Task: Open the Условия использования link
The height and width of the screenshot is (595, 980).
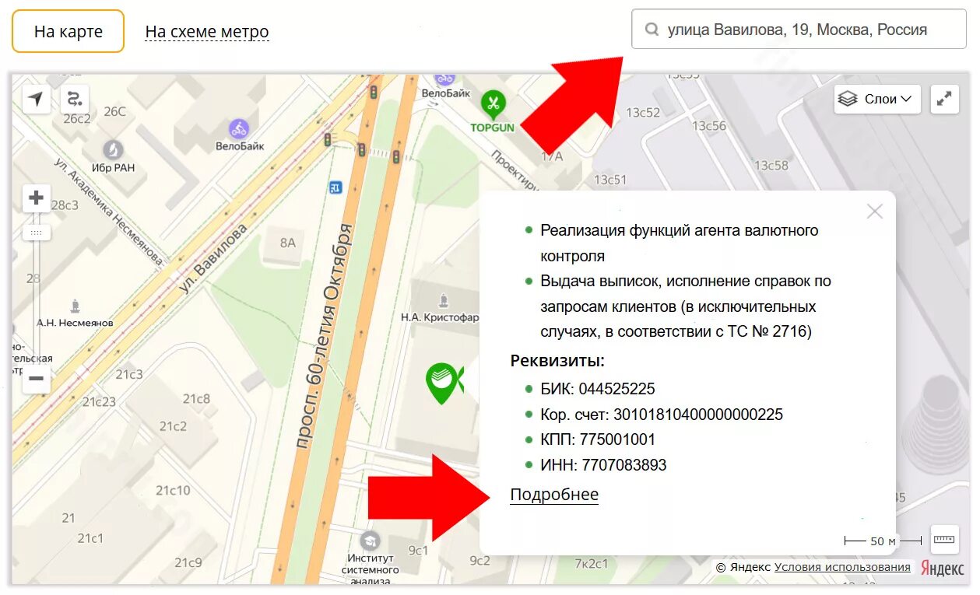Action: point(842,567)
